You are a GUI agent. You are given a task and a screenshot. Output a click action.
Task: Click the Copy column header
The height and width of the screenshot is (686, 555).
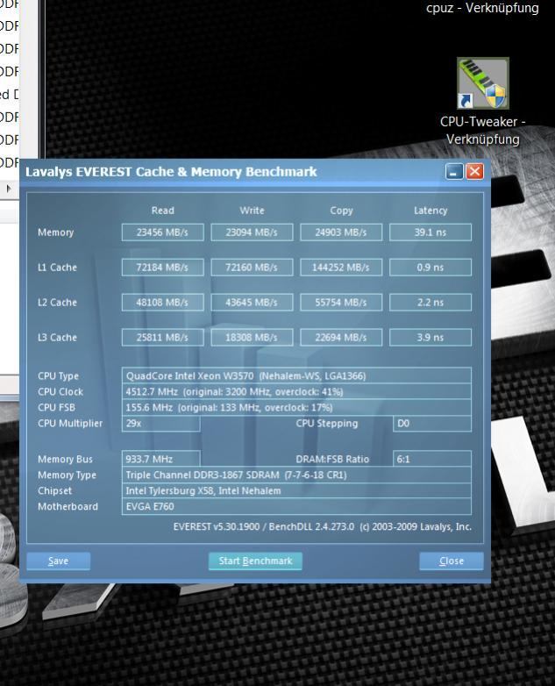341,211
